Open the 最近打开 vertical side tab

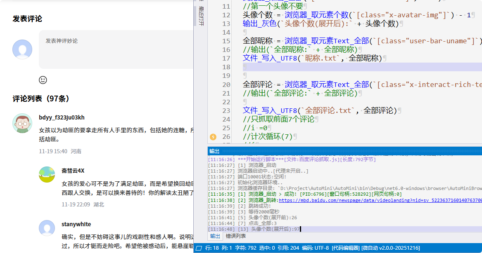coord(201,16)
